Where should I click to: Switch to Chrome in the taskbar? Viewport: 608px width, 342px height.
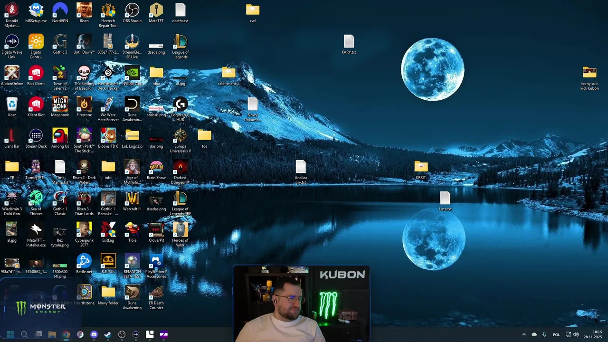(66, 334)
